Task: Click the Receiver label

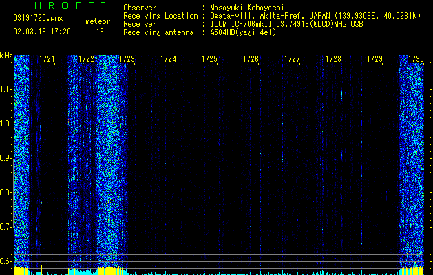Action: pos(140,24)
